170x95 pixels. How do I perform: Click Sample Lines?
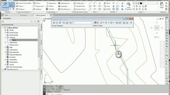pyautogui.click(x=79, y=6)
